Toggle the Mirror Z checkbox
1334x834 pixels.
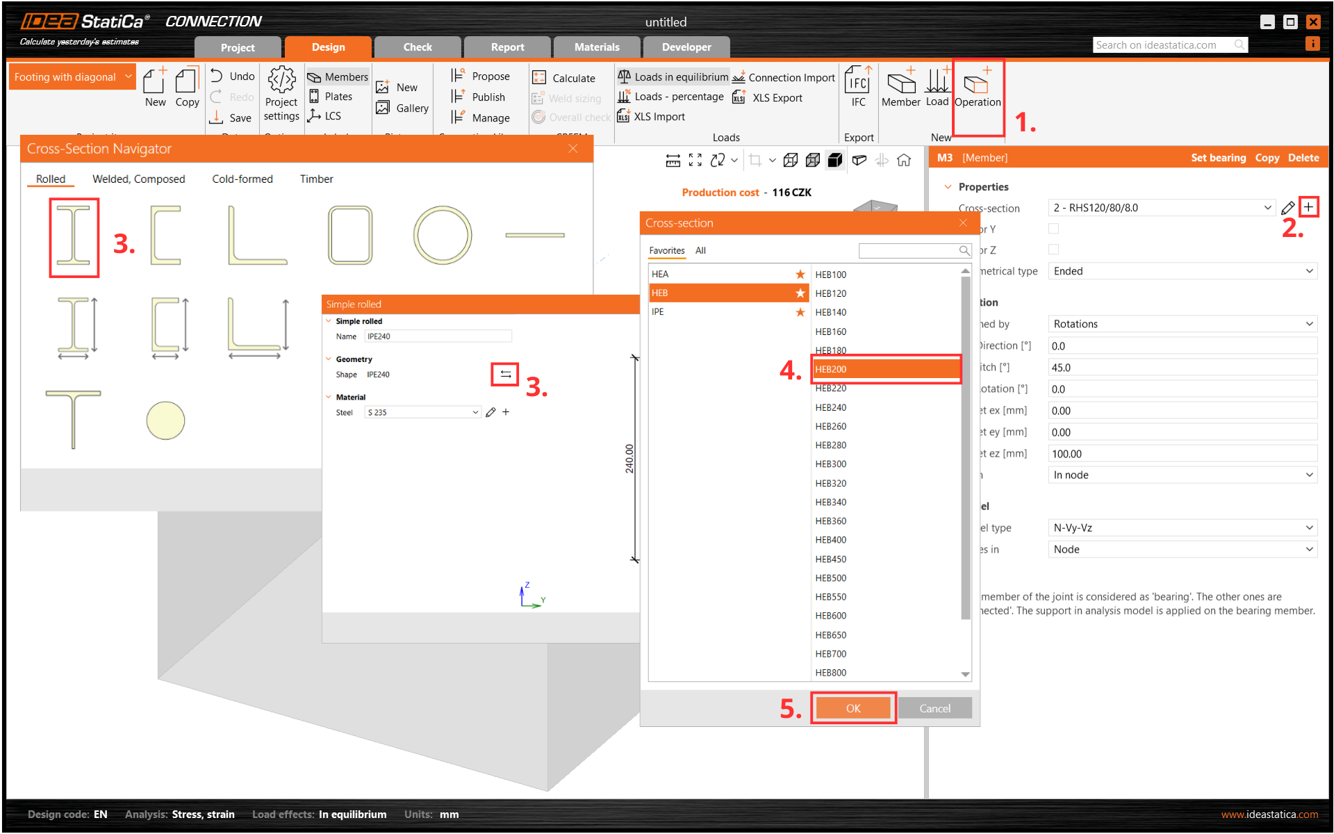(x=1053, y=250)
